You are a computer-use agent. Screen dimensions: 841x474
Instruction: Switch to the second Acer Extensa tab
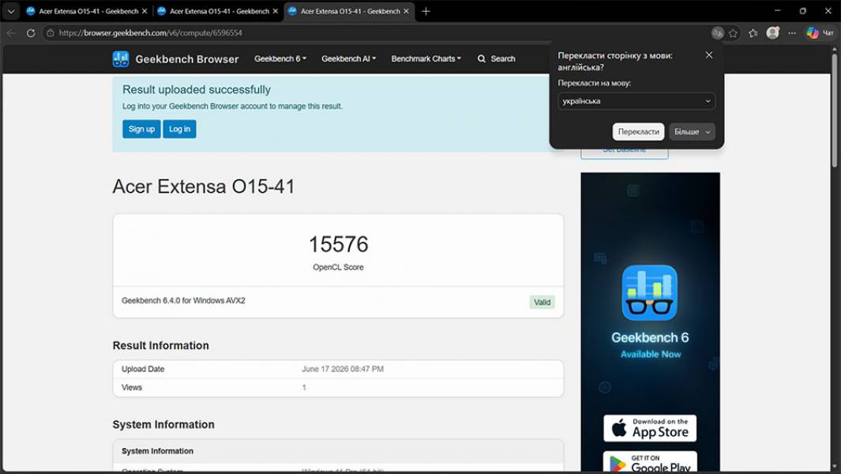[x=218, y=11]
